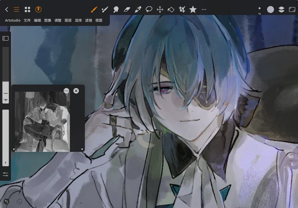This screenshot has width=298, height=208.
Task: Open 图层 menu
Action: coord(68,20)
